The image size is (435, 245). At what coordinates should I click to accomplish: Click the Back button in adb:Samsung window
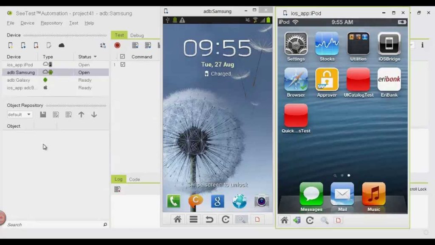209,219
